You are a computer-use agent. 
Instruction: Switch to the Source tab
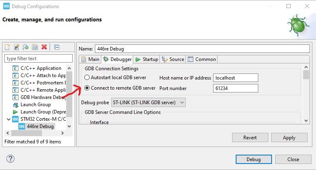173,59
